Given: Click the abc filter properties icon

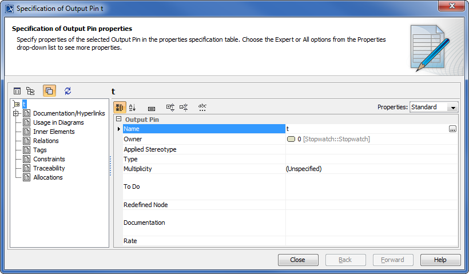Looking at the screenshot, I should [x=202, y=108].
